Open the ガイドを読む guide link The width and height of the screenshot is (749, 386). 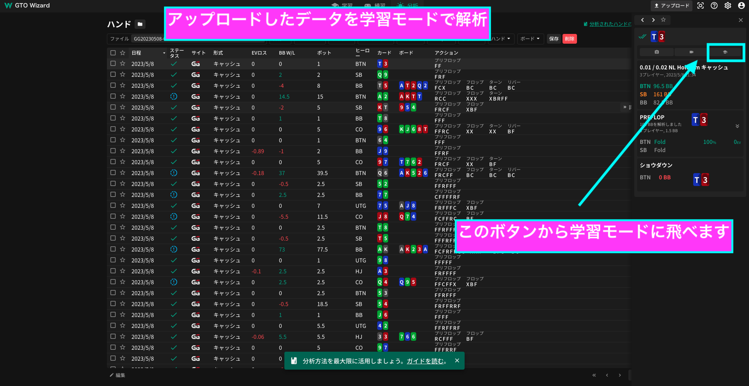(426, 361)
